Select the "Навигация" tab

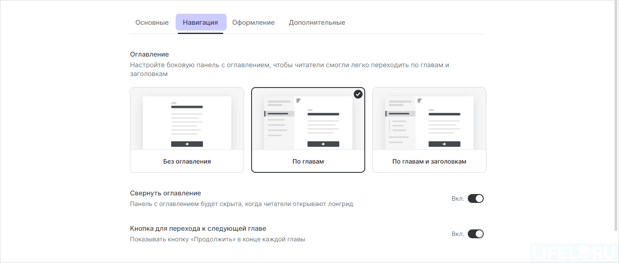pyautogui.click(x=201, y=22)
